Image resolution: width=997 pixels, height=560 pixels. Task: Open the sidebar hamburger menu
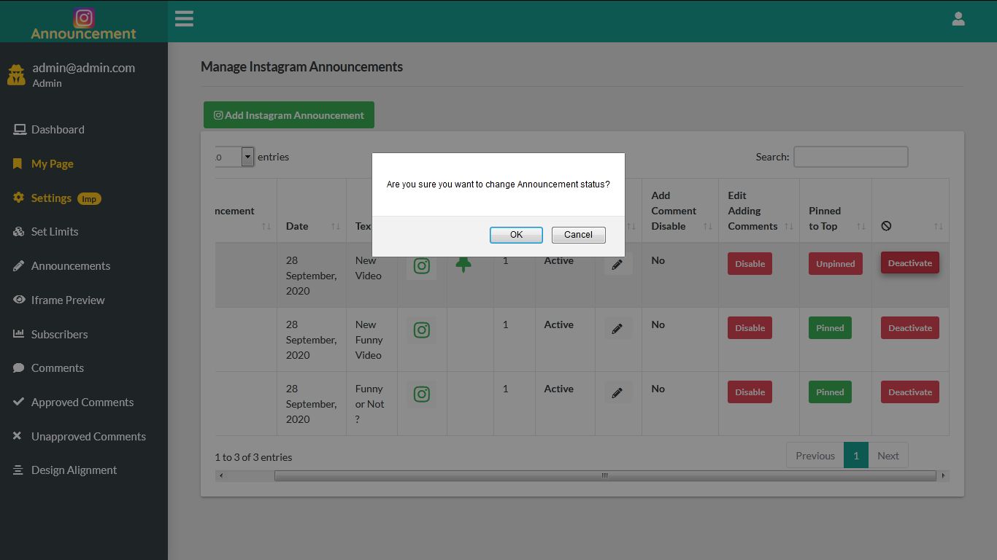point(184,18)
